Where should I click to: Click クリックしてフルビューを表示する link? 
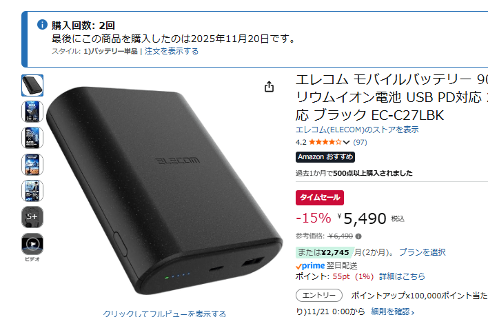pos(164,314)
